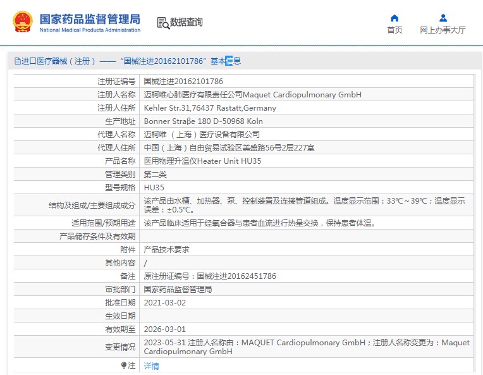Screen dimensions: 483x375
Task: Select the 生效日期 label
Action: tap(120, 316)
